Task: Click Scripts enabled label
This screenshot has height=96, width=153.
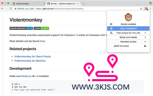Action: pyautogui.click(x=128, y=24)
